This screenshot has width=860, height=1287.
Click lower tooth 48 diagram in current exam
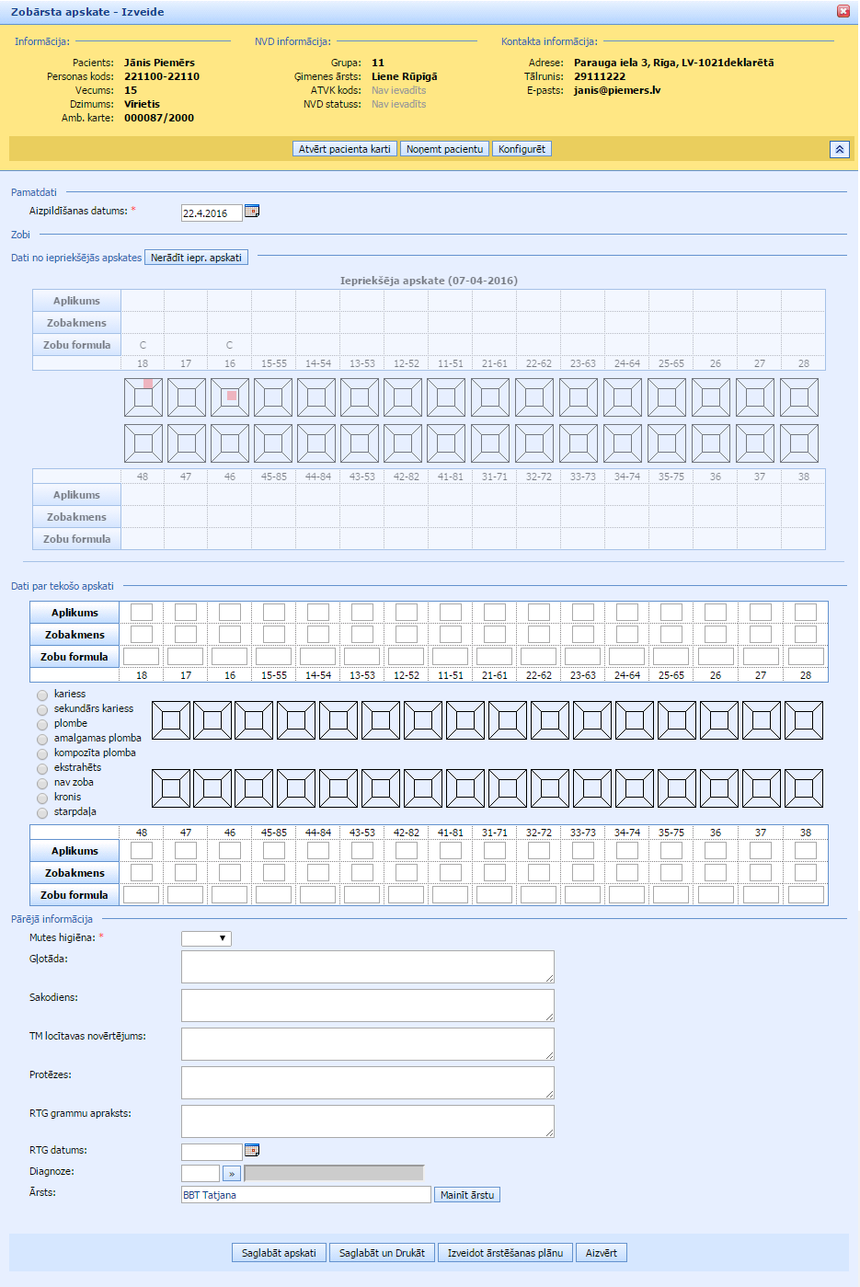click(x=171, y=788)
